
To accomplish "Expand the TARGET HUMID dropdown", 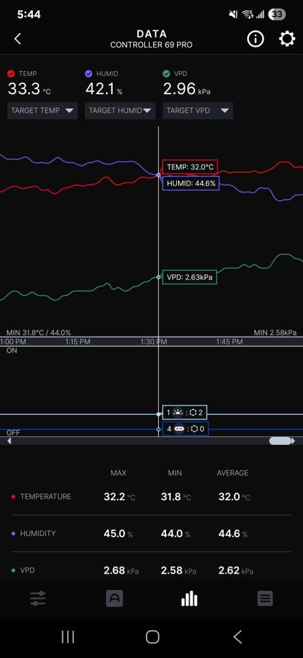I will [120, 111].
